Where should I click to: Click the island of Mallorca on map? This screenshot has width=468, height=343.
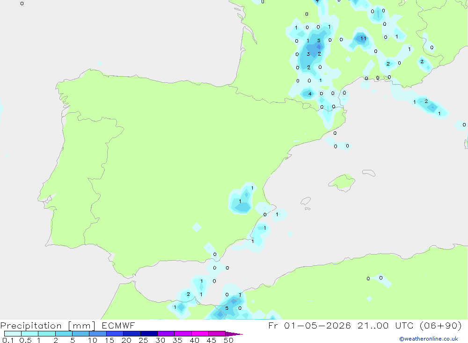(x=342, y=182)
